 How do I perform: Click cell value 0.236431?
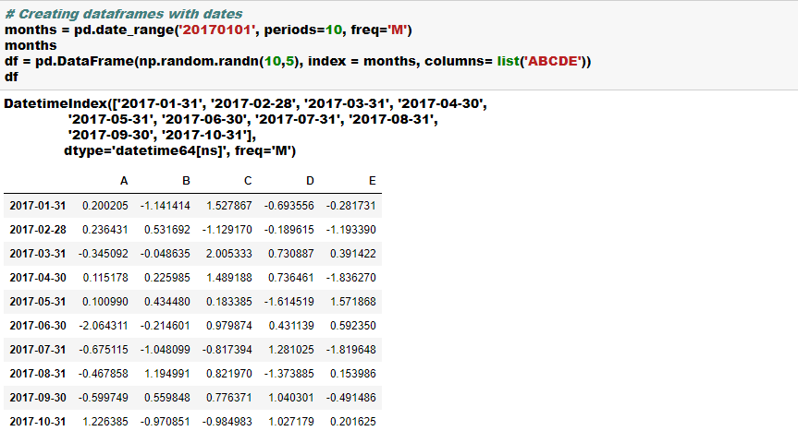[104, 230]
